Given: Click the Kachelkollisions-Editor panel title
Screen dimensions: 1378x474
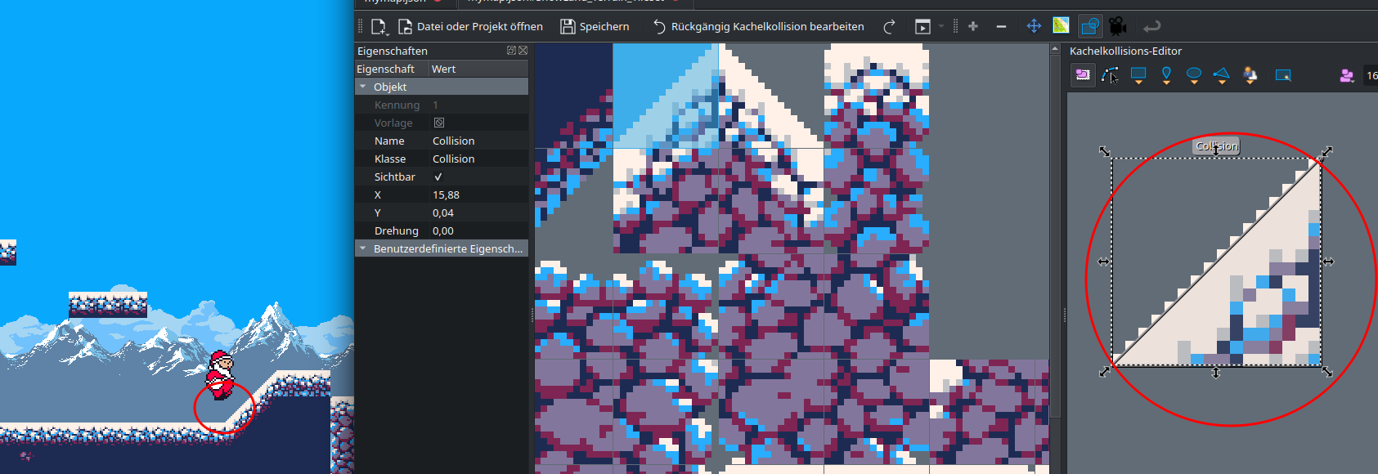Looking at the screenshot, I should tap(1125, 51).
